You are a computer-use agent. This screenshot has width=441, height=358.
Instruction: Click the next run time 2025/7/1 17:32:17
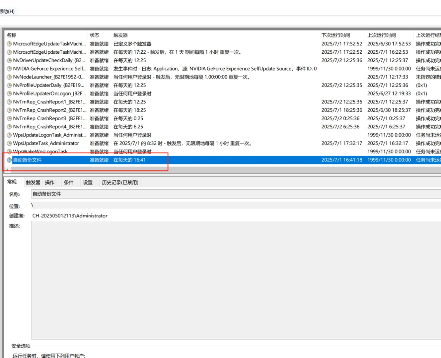click(342, 143)
